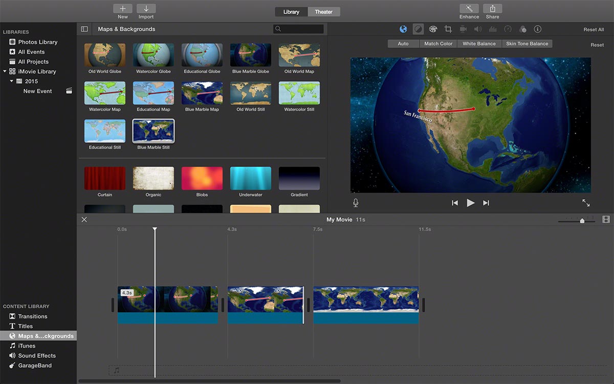614x384 pixels.
Task: Select the Match Color option
Action: 438,44
